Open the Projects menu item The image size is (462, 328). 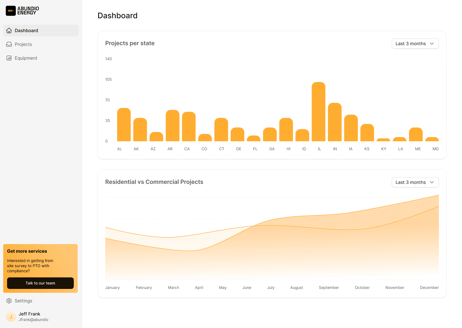(x=23, y=44)
